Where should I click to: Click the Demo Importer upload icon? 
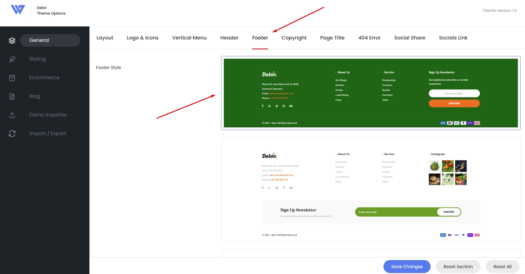[12, 115]
